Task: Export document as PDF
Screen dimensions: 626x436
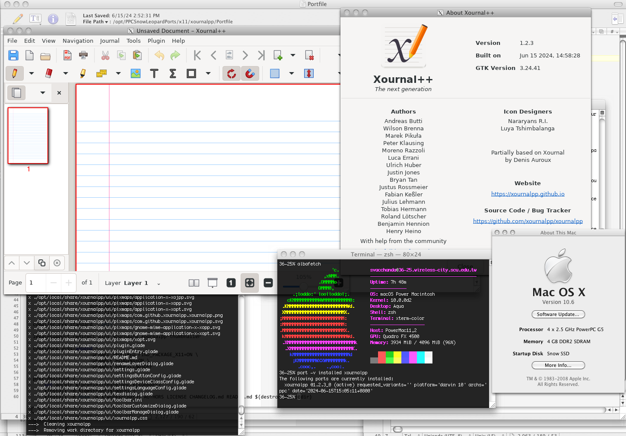Action: tap(67, 55)
